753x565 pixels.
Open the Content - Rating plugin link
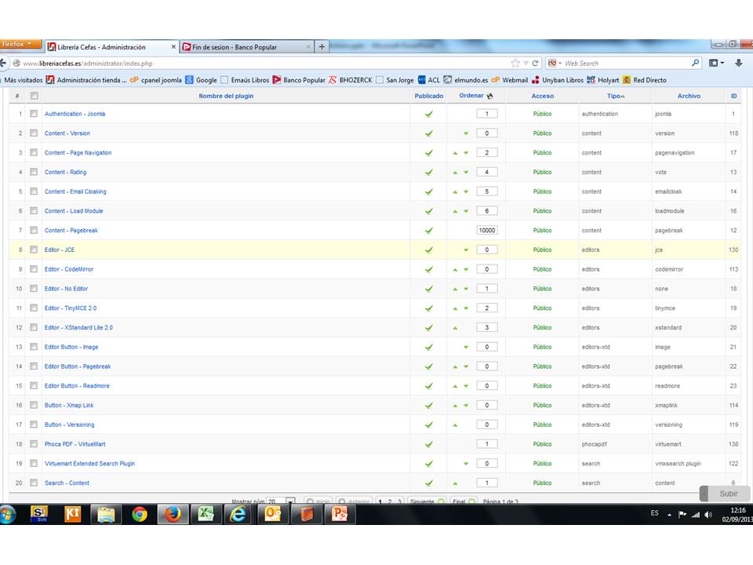65,172
